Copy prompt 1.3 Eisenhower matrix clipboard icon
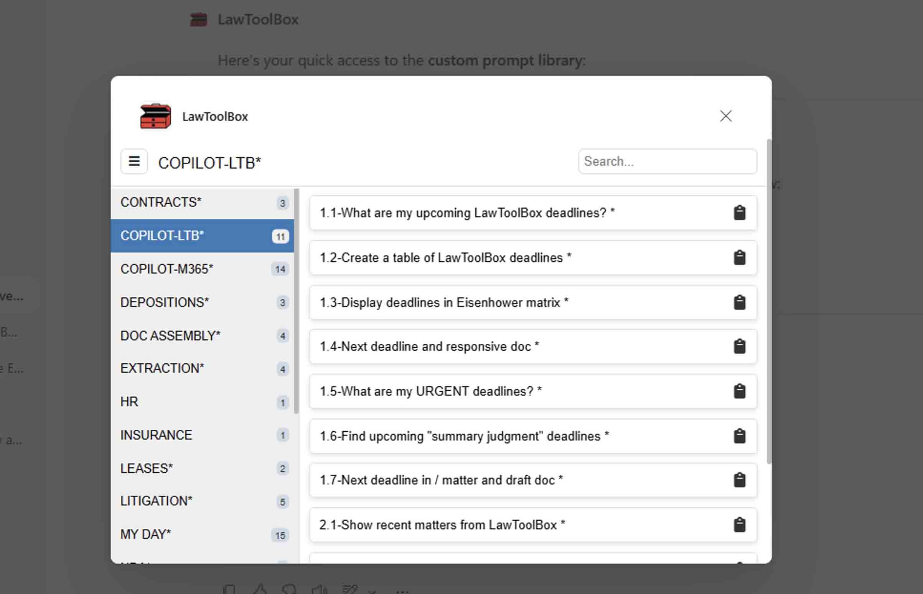 pos(739,302)
